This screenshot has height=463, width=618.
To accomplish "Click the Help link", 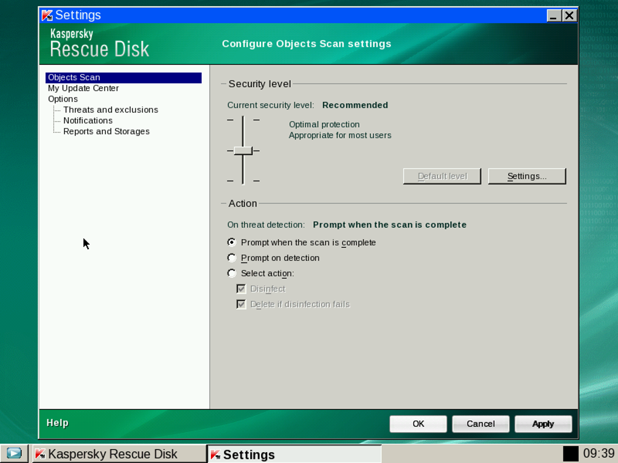I will click(x=58, y=423).
